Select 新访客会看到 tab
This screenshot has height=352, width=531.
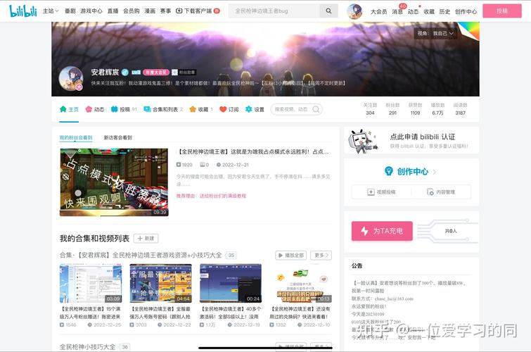tap(118, 138)
